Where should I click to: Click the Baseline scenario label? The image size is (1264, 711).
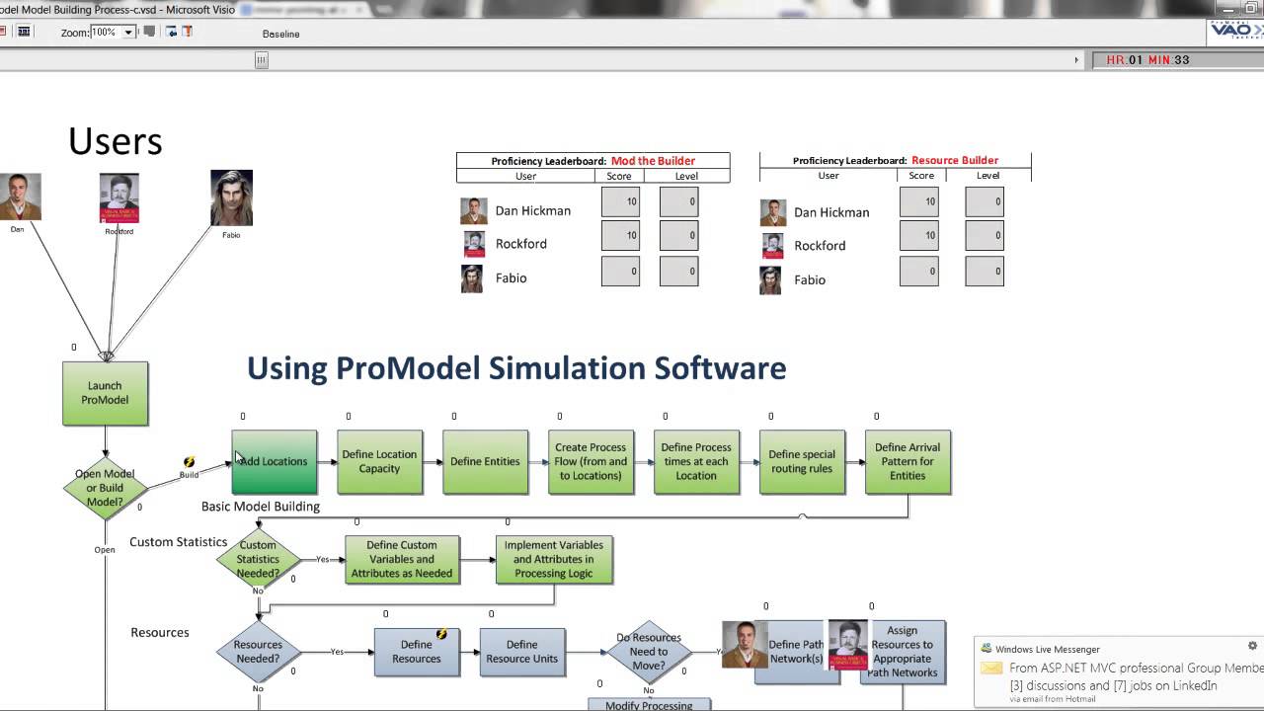click(280, 34)
